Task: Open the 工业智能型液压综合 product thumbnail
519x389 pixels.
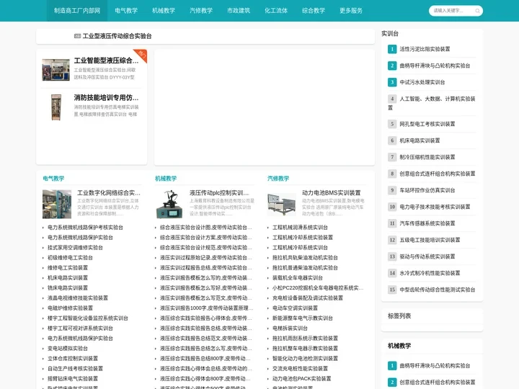Action: coord(56,70)
